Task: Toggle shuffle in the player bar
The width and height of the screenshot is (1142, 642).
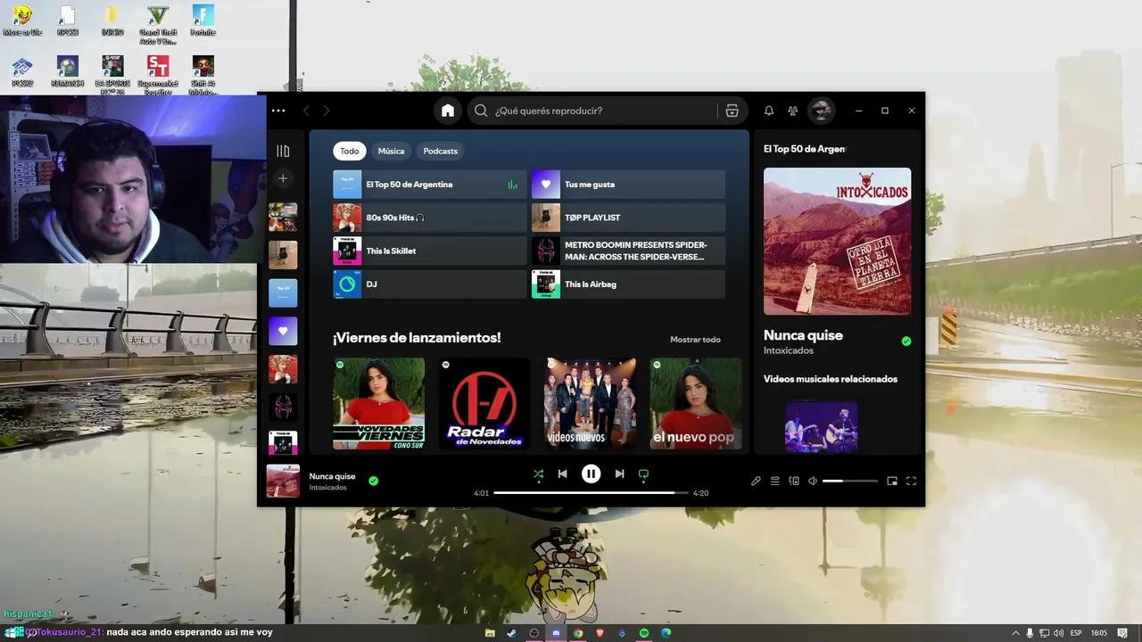Action: coord(538,474)
